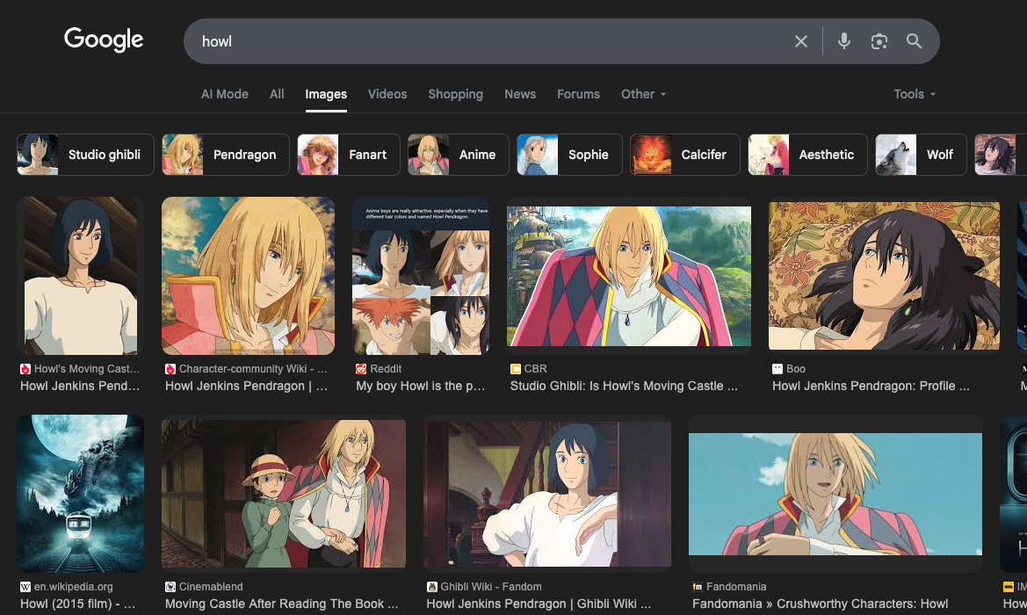The width and height of the screenshot is (1027, 615).
Task: Open search by image camera icon
Action: click(x=879, y=41)
